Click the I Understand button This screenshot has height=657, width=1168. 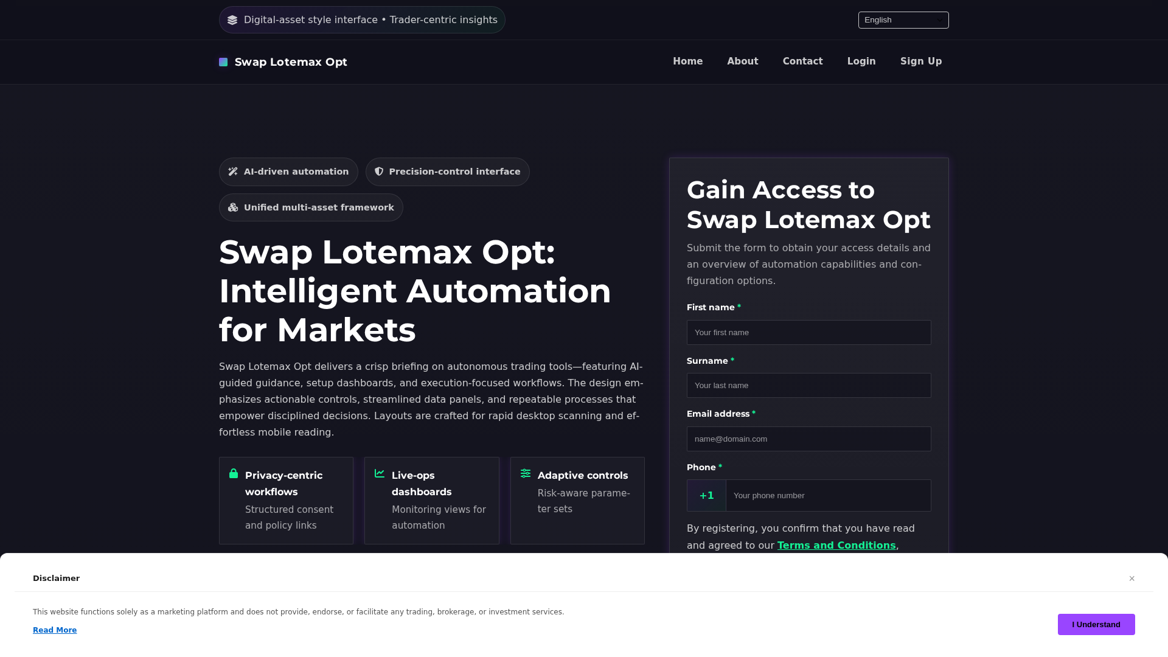tap(1096, 624)
